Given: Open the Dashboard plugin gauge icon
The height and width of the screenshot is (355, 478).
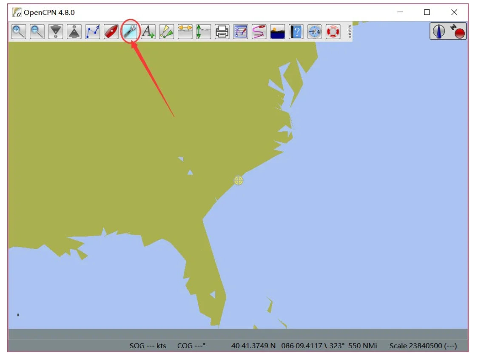Looking at the screenshot, I should [315, 31].
